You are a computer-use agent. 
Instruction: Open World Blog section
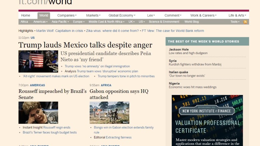pos(192,22)
